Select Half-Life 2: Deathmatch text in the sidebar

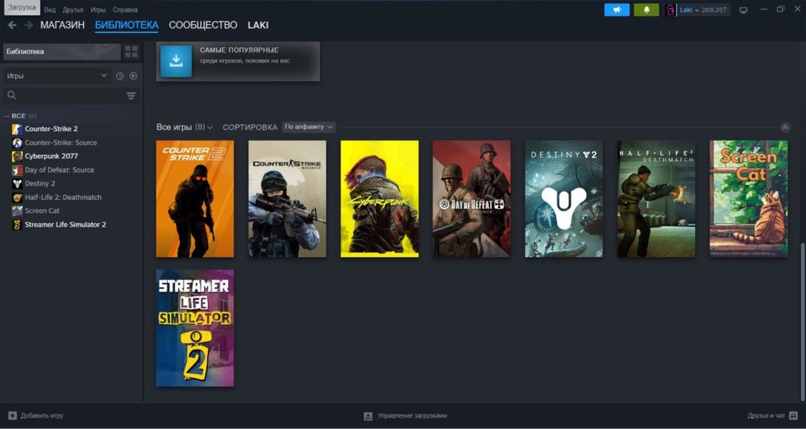coord(63,197)
